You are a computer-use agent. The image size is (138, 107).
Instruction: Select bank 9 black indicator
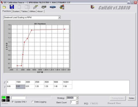point(8,100)
